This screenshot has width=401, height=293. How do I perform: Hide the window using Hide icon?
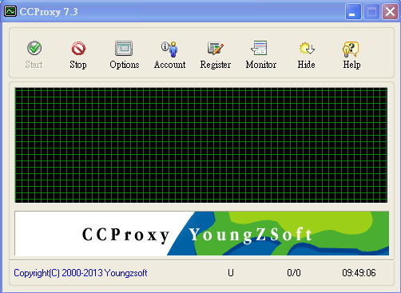pyautogui.click(x=307, y=49)
